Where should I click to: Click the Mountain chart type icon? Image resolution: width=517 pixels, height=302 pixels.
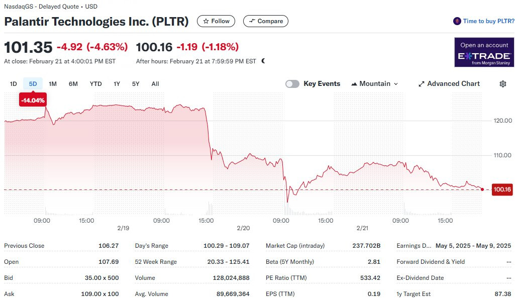pyautogui.click(x=354, y=84)
